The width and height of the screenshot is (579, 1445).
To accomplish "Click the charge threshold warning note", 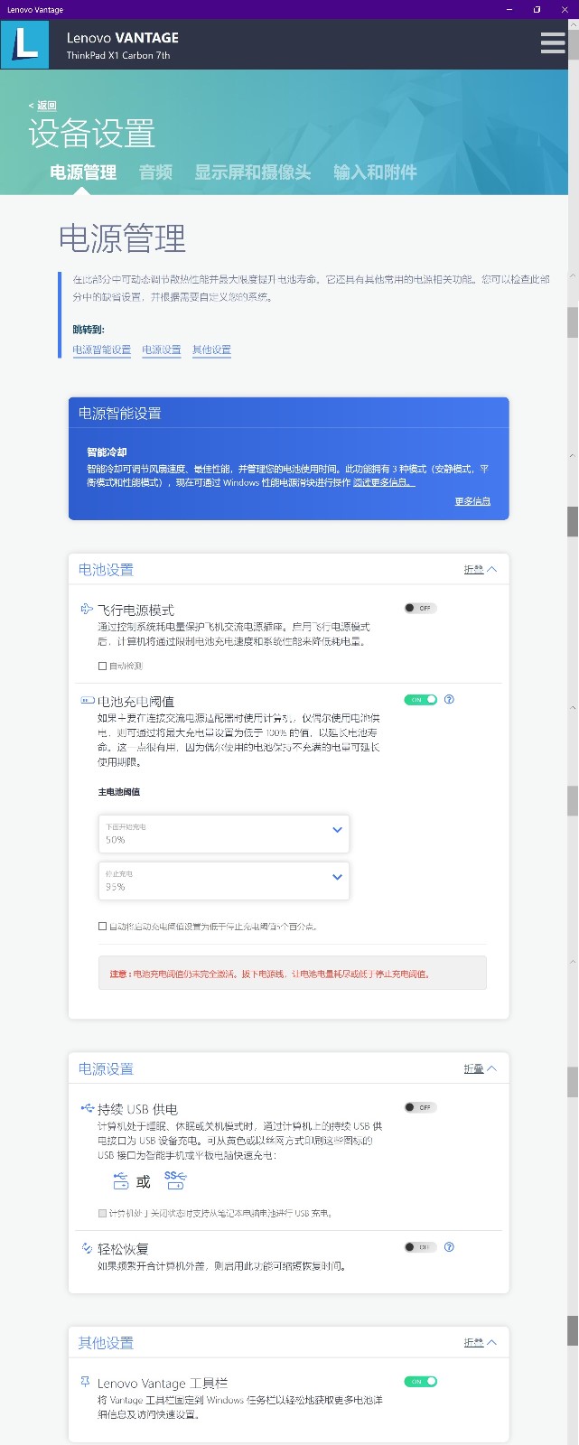I will tap(293, 974).
